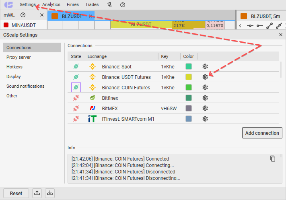Change the ITInvest color swatch
286x200 pixels.
(x=189, y=119)
